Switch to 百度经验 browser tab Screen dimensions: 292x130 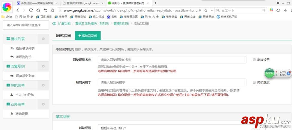[x=37, y=3]
